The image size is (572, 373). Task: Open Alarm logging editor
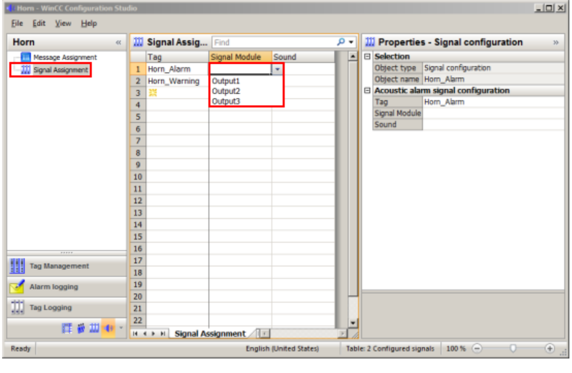pyautogui.click(x=67, y=286)
